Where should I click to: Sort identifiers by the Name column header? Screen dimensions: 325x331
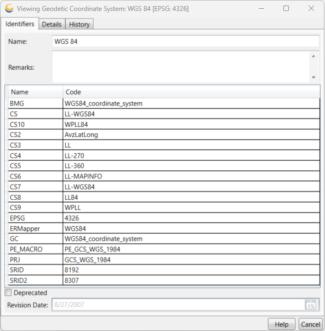[36, 92]
